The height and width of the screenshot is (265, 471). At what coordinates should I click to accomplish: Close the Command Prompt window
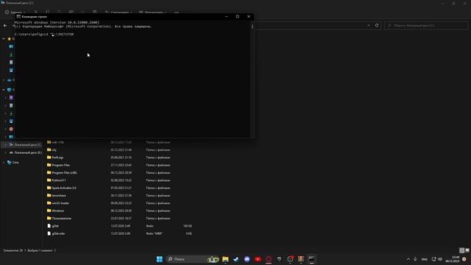point(249,16)
